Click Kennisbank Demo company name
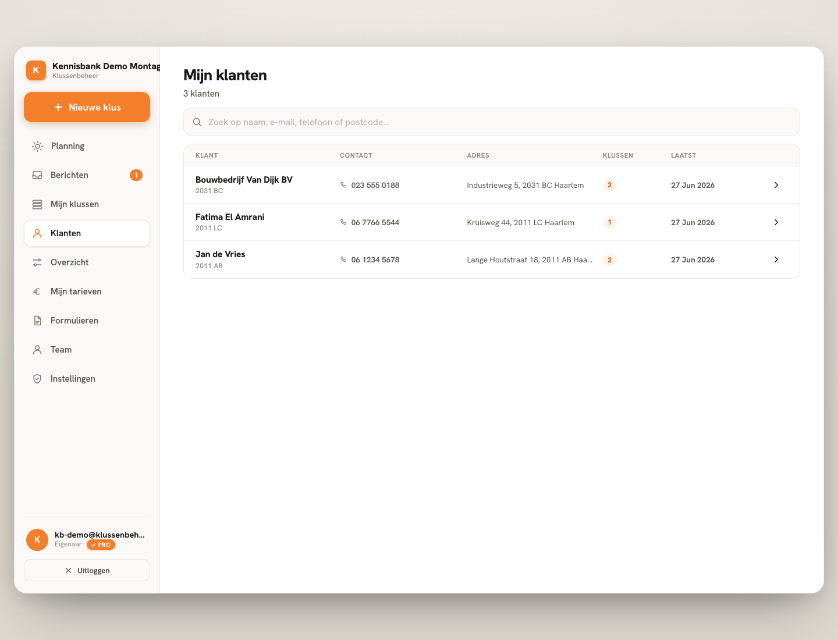838x640 pixels. [x=106, y=66]
